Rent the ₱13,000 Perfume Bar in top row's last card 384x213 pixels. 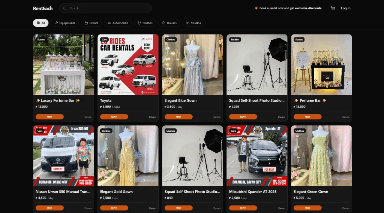307,117
